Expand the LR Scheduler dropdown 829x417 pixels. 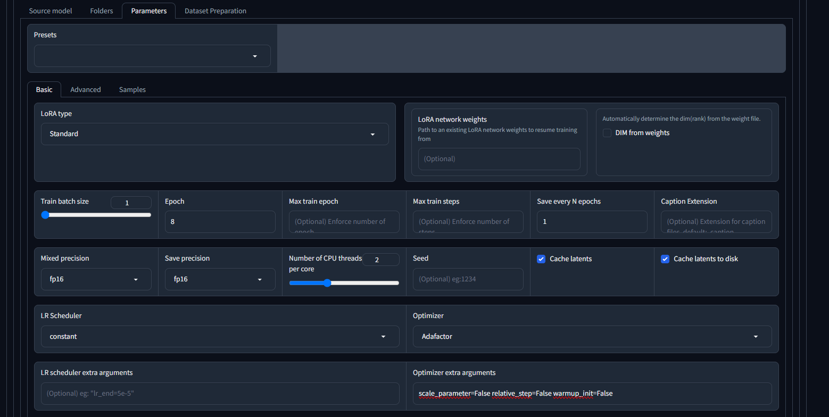(220, 336)
